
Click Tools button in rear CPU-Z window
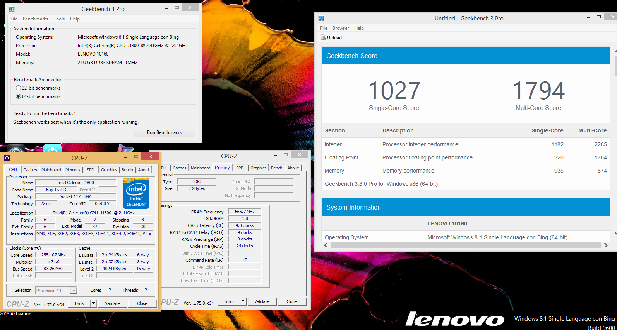(229, 301)
